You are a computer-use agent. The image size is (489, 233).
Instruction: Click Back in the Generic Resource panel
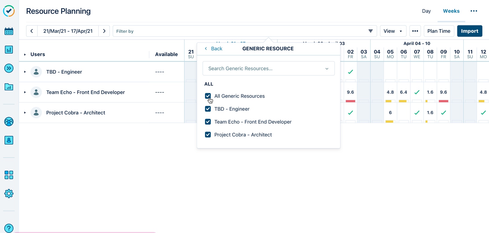click(x=213, y=49)
